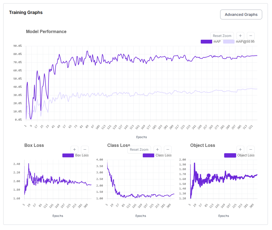Zoom out on Box Loss chart

[85, 150]
